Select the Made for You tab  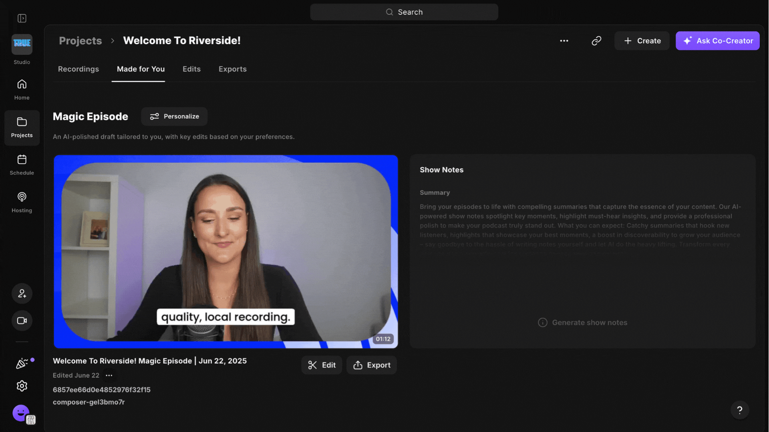click(141, 69)
